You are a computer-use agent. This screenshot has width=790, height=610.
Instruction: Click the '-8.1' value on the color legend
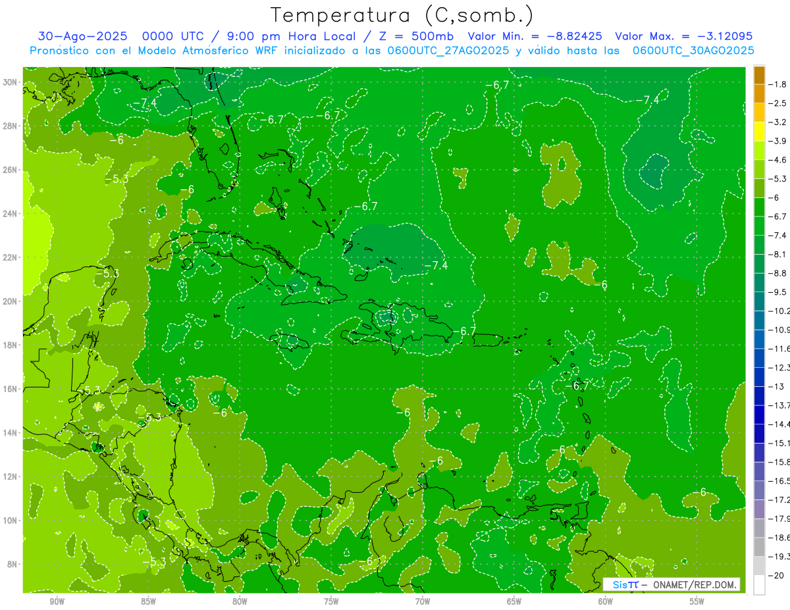tap(778, 254)
